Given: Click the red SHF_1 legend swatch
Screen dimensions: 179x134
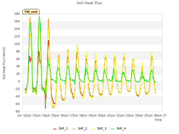Looking at the screenshot, I should click(55, 129).
